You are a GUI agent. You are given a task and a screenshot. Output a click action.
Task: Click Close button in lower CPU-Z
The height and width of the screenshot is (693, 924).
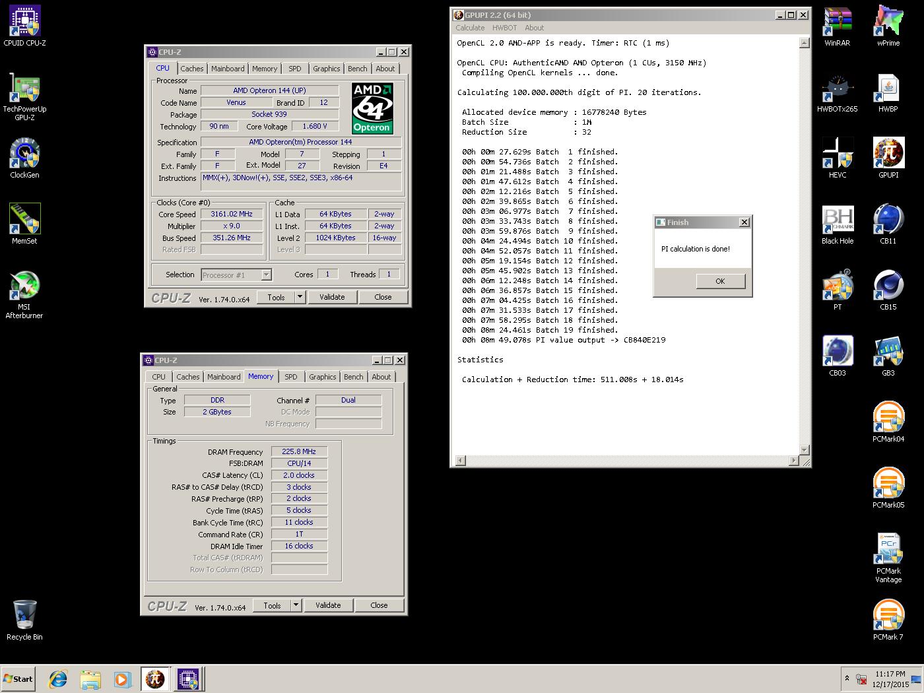click(379, 605)
